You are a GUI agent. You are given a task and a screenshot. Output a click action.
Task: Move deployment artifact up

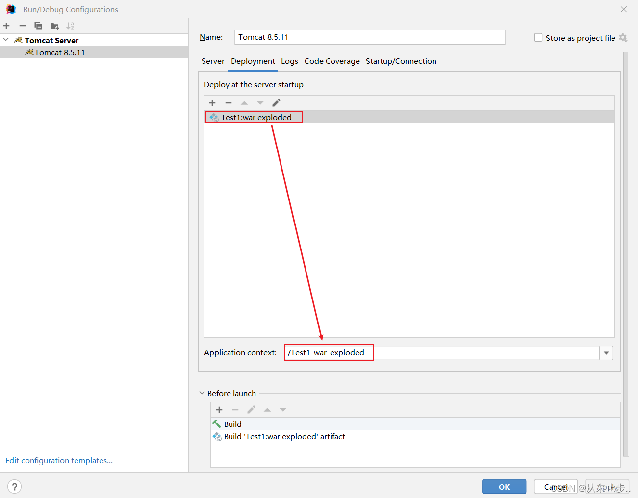coord(244,103)
